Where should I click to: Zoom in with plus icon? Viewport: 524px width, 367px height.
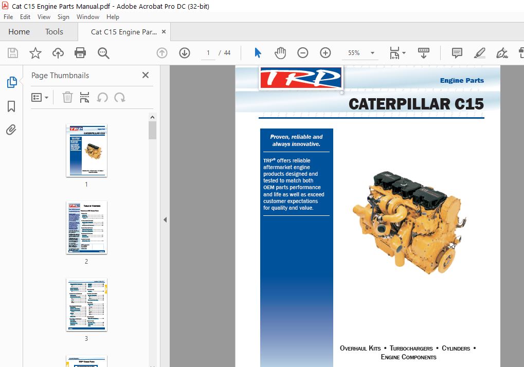click(325, 53)
